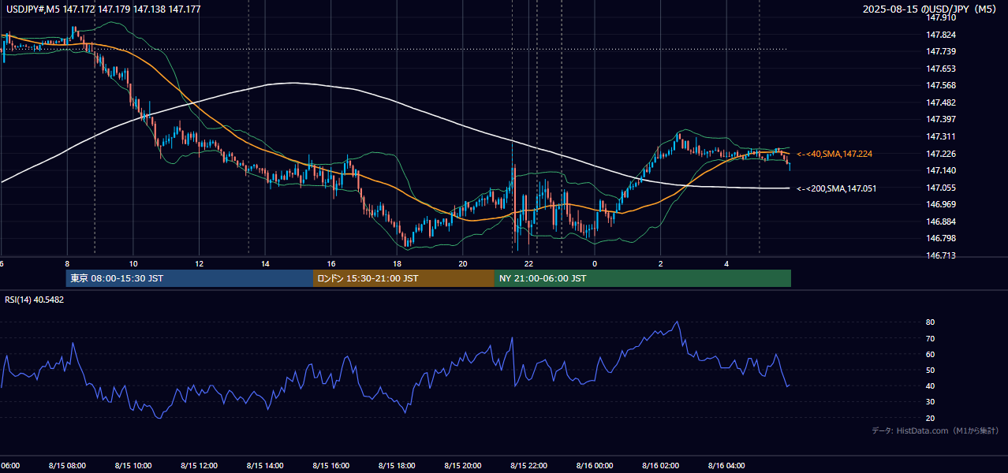Click price axis label 147.397
The height and width of the screenshot is (473, 1008).
[x=941, y=119]
